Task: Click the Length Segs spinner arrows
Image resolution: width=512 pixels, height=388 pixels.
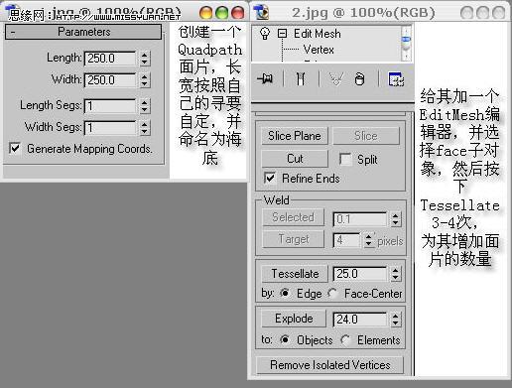Action: pos(145,106)
